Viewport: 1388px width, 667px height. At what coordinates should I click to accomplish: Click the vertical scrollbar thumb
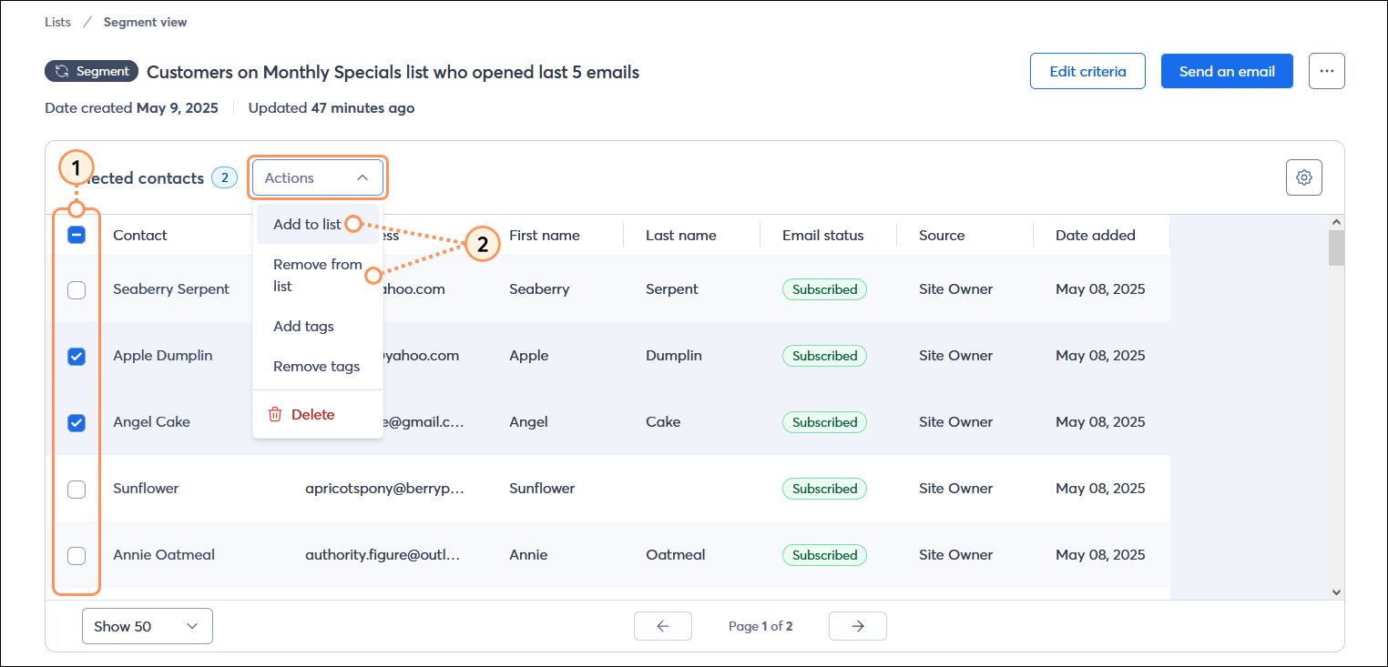(x=1336, y=248)
